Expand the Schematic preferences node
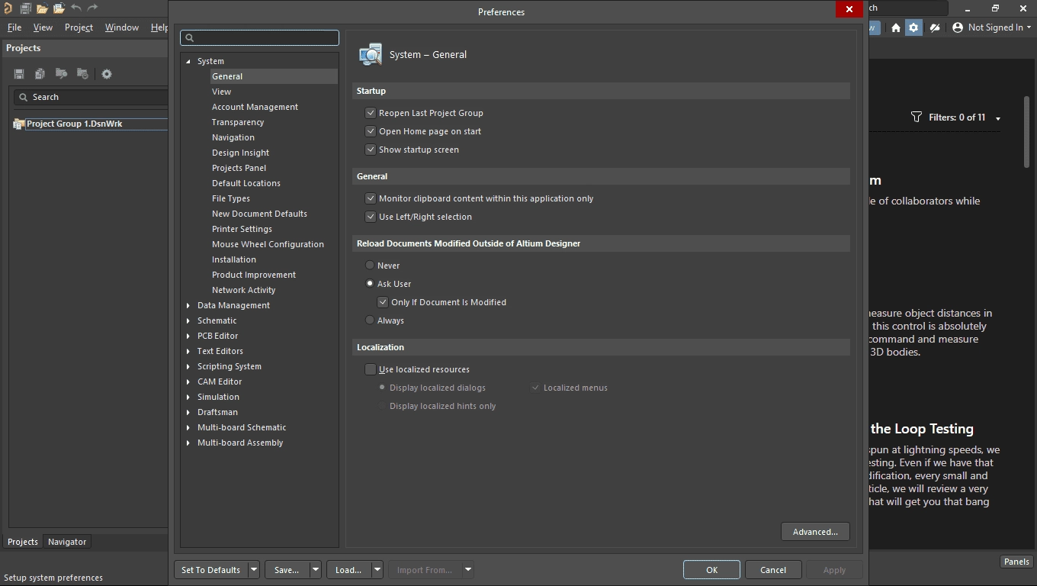1037x586 pixels. tap(188, 320)
